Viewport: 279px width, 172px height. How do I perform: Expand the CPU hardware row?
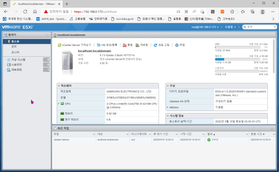[59, 104]
